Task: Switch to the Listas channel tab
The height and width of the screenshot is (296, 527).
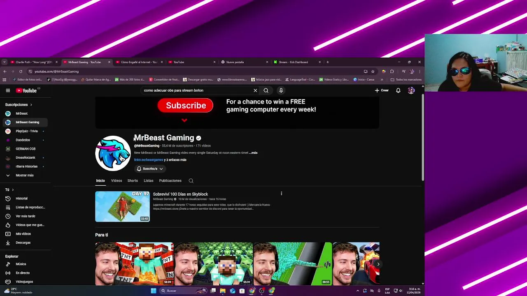Action: point(149,181)
